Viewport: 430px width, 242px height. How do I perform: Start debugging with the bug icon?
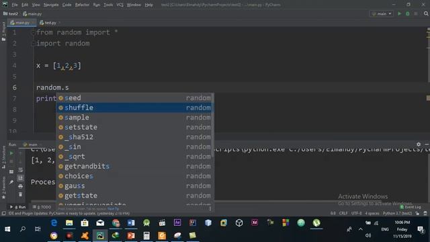pyautogui.click(x=408, y=13)
